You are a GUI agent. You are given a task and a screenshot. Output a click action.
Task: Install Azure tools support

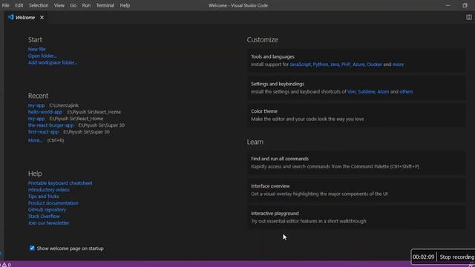(x=358, y=65)
